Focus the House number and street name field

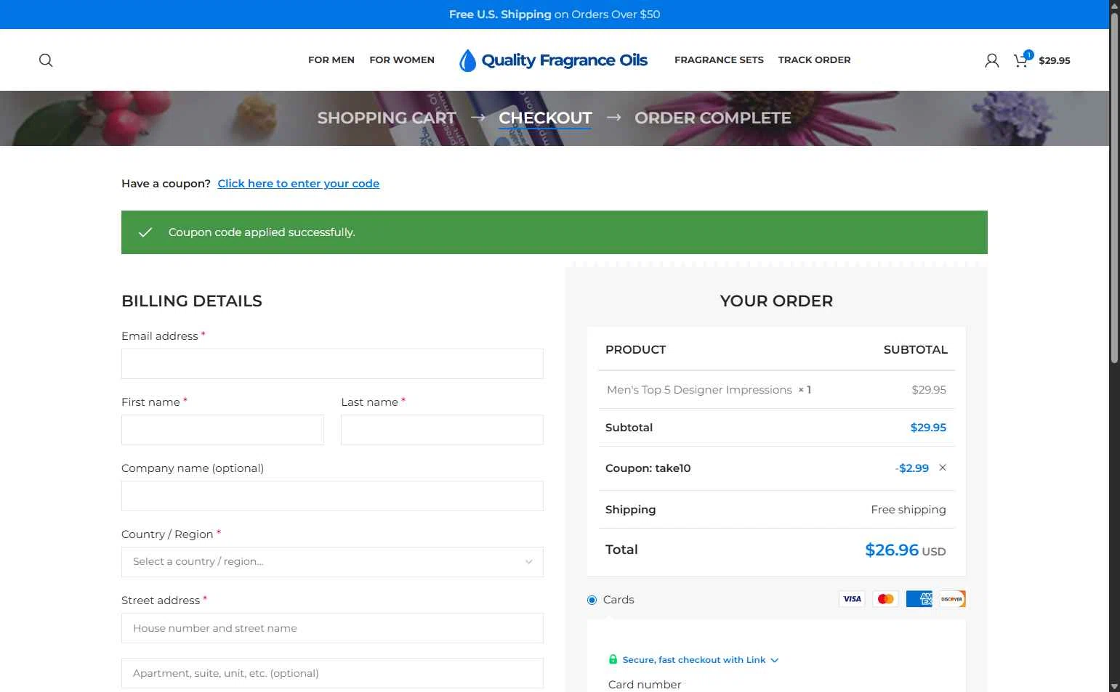pos(332,628)
